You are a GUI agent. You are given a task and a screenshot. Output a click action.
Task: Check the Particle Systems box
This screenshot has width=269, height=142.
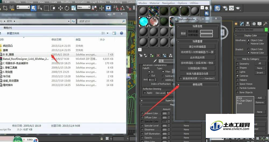tap(237, 88)
